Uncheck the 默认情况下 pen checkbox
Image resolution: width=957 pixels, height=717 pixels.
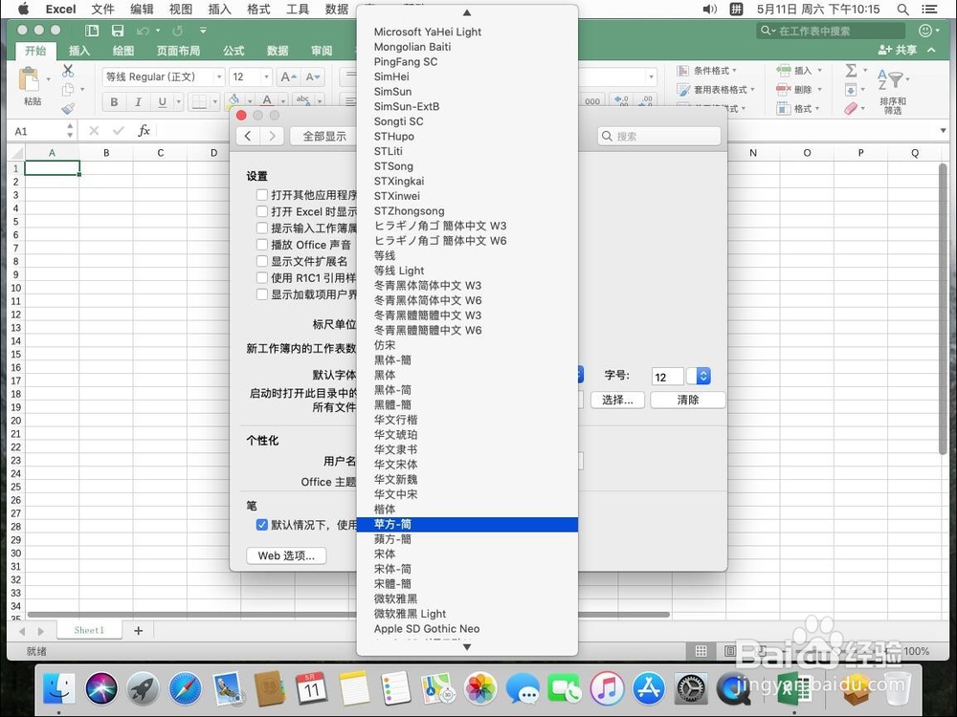[262, 524]
